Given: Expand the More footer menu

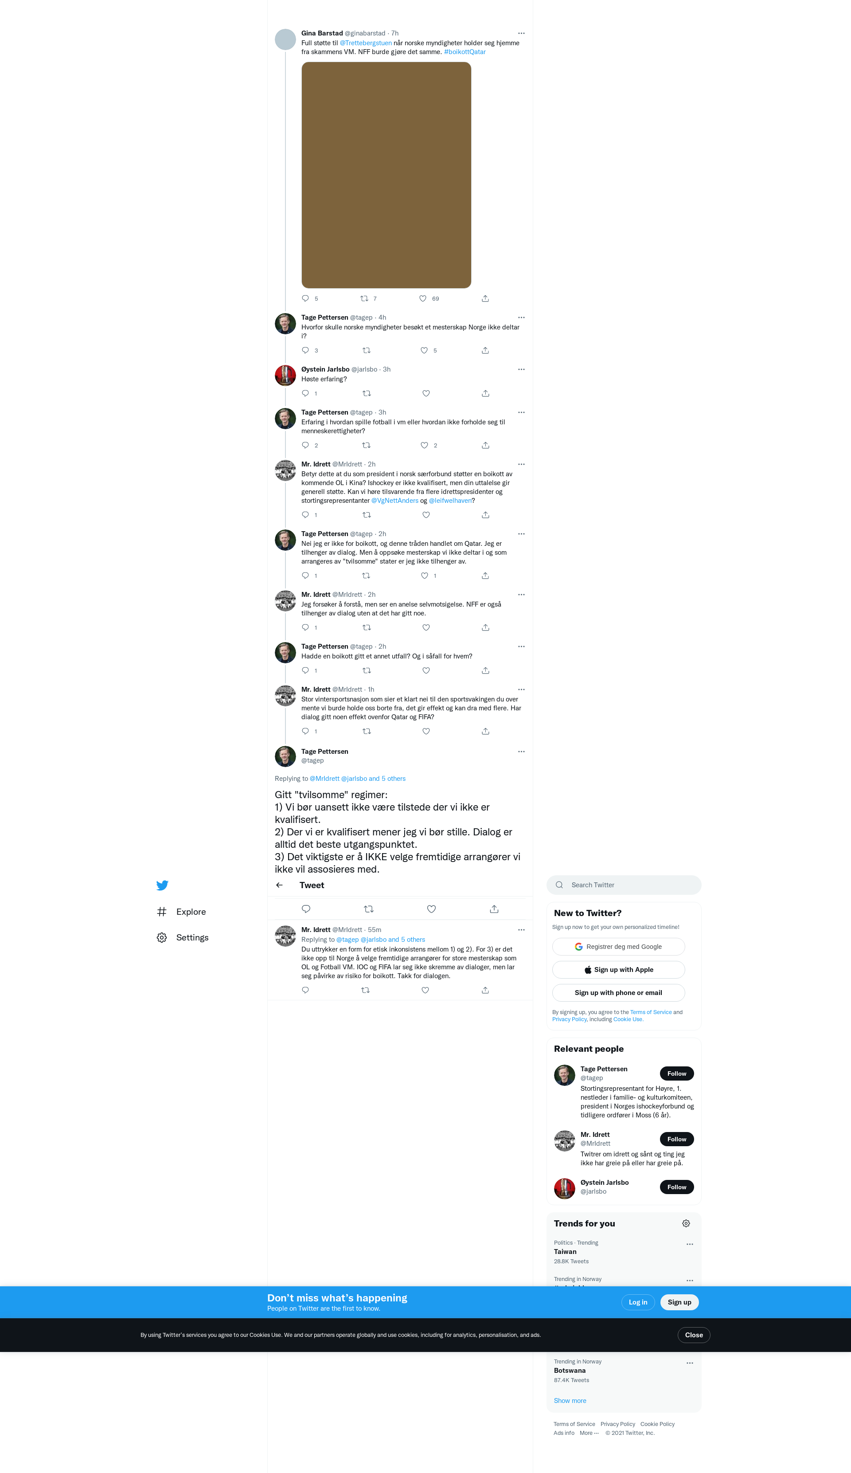Looking at the screenshot, I should tap(589, 1433).
